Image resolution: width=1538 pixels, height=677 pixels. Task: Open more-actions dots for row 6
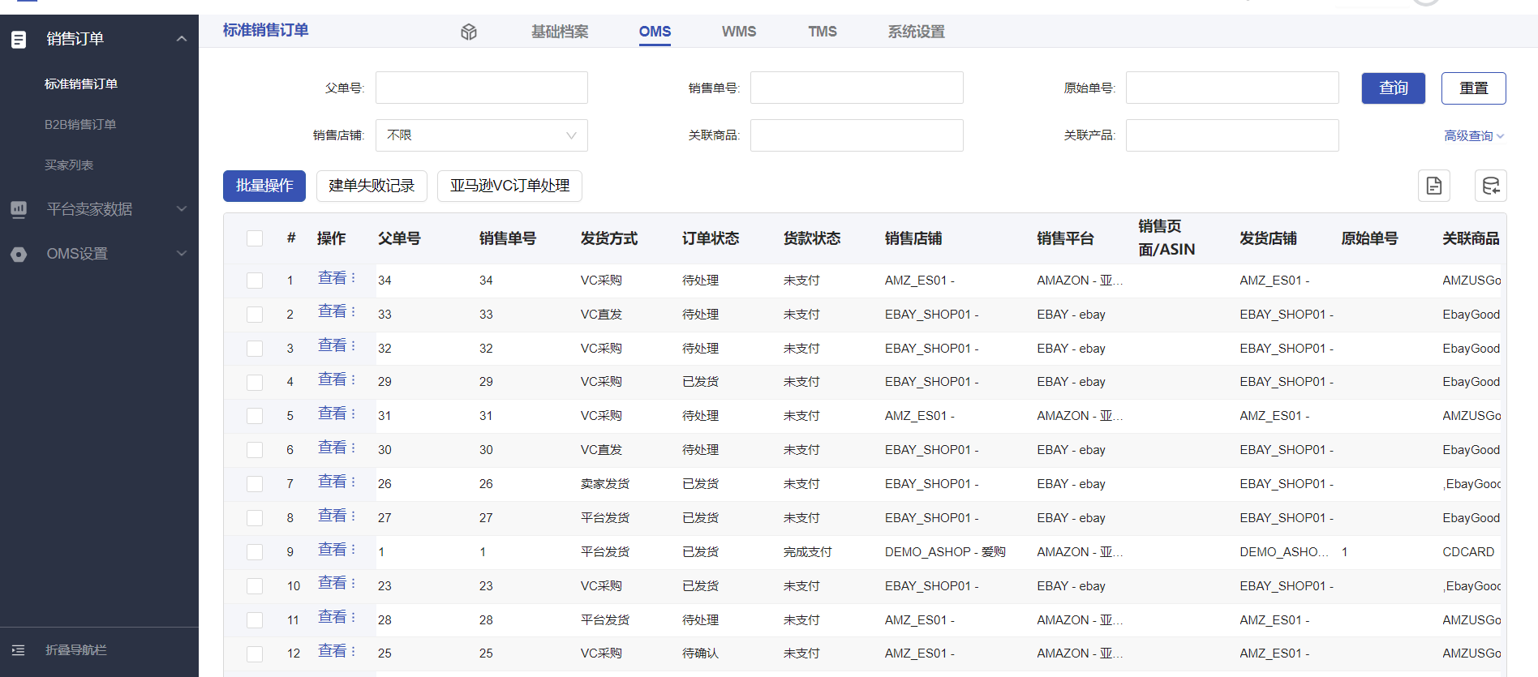click(354, 448)
